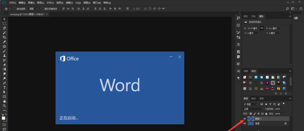Check the 显示变换控件 checkbox
Image resolution: width=304 pixels, height=131 pixels.
(x=42, y=9)
